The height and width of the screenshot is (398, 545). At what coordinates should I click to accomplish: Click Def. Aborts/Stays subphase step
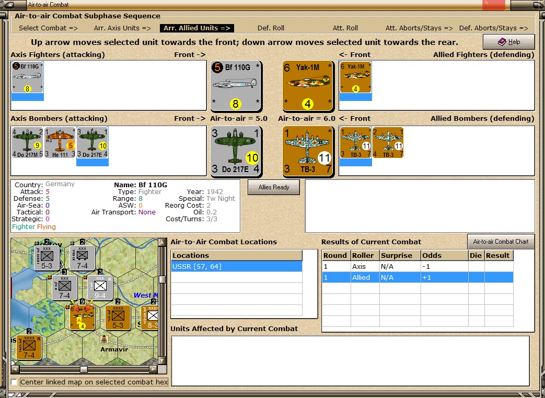494,28
